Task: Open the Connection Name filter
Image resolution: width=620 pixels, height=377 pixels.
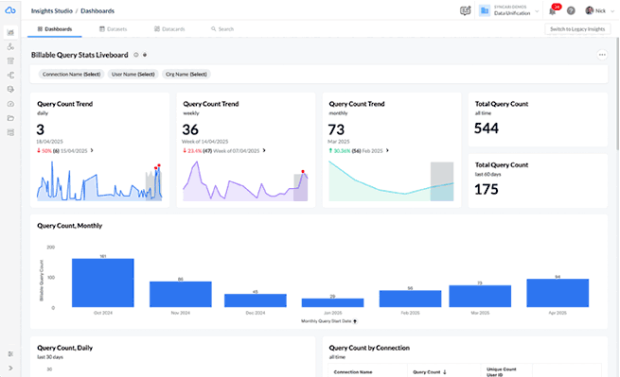Action: point(71,75)
